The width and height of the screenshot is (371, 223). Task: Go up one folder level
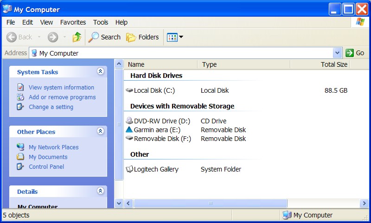coord(77,37)
